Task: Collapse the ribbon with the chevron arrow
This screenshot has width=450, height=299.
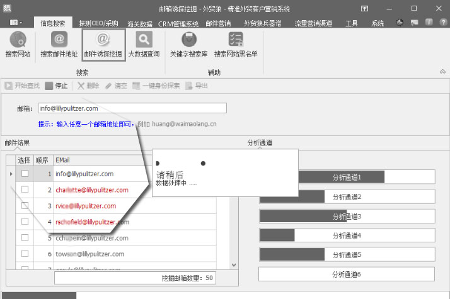Action: (442, 72)
